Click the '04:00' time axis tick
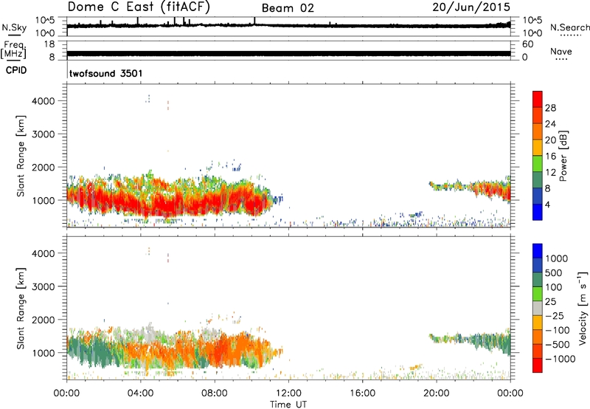 (x=140, y=393)
